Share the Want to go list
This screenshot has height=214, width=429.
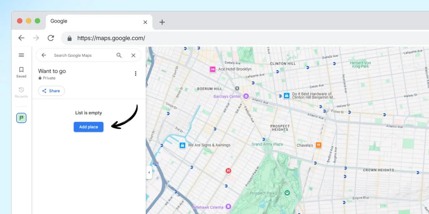(52, 91)
